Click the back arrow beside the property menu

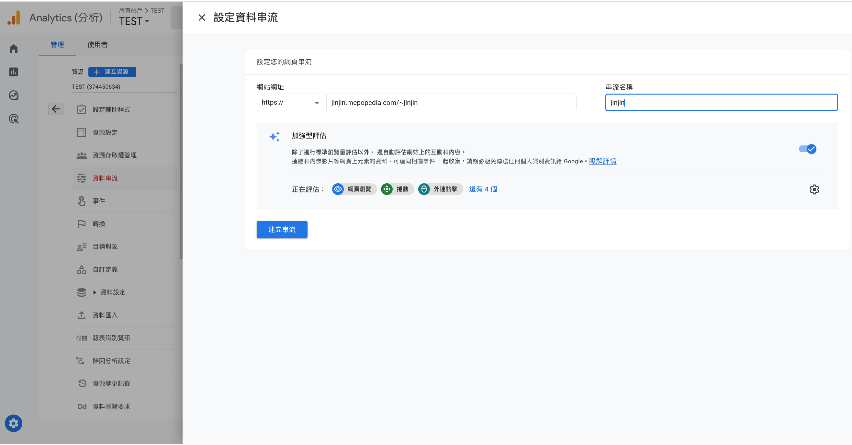click(56, 109)
